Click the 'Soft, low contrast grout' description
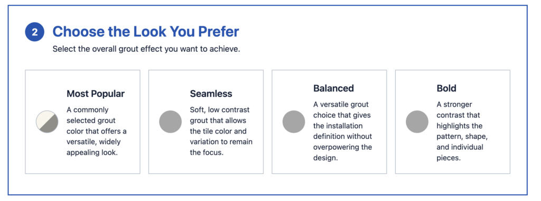This screenshot has width=541, height=201. click(x=221, y=131)
